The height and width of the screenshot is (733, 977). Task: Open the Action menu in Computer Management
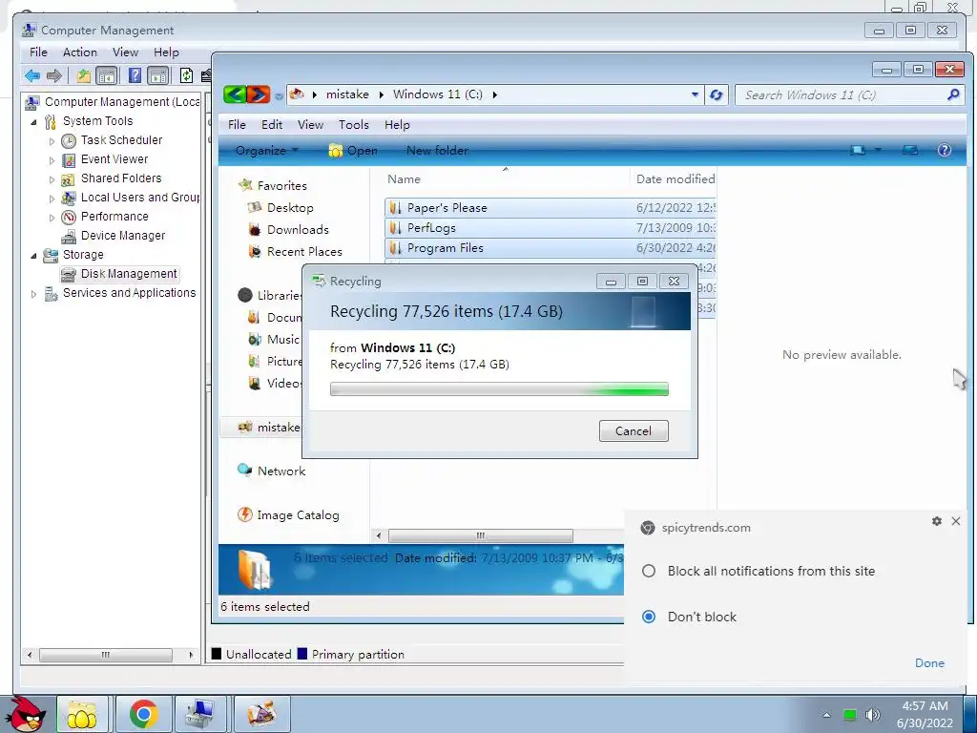(x=80, y=52)
